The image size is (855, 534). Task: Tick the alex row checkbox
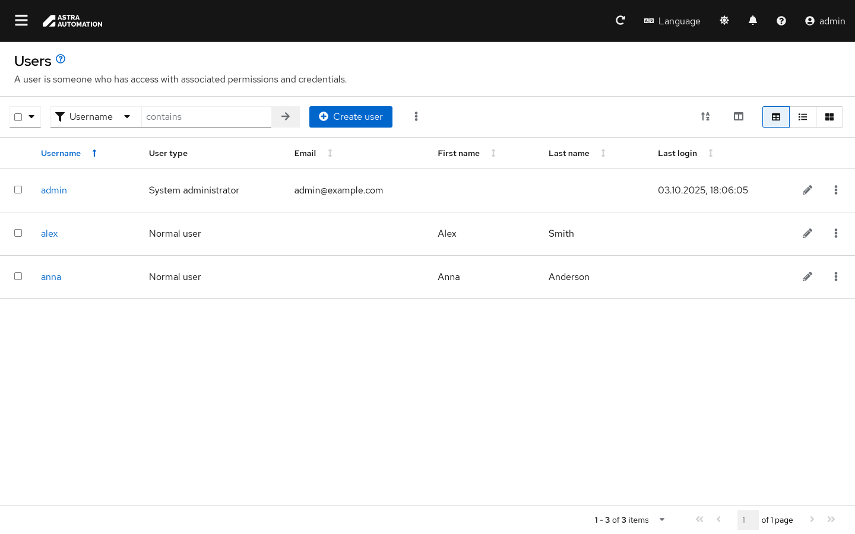pos(18,233)
